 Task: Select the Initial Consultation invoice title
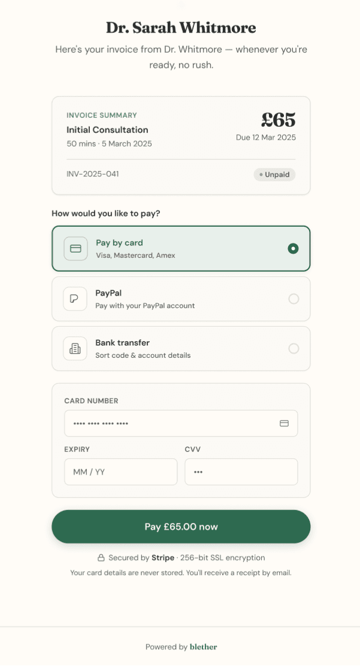tap(107, 129)
